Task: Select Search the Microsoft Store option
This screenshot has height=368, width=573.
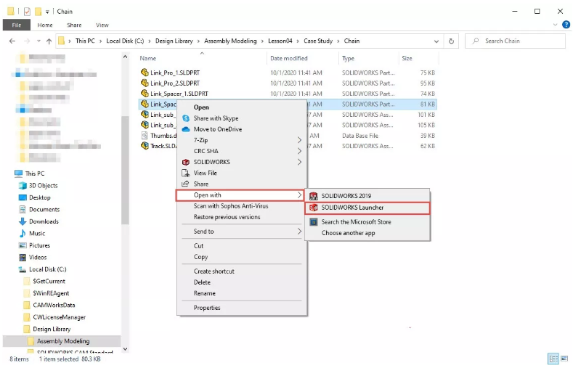Action: (357, 221)
